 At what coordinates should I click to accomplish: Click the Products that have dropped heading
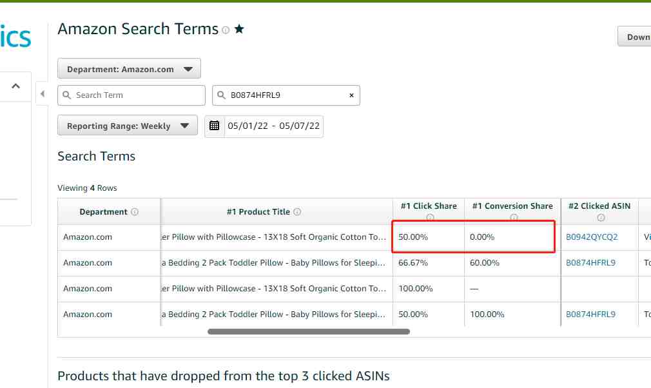(x=224, y=376)
